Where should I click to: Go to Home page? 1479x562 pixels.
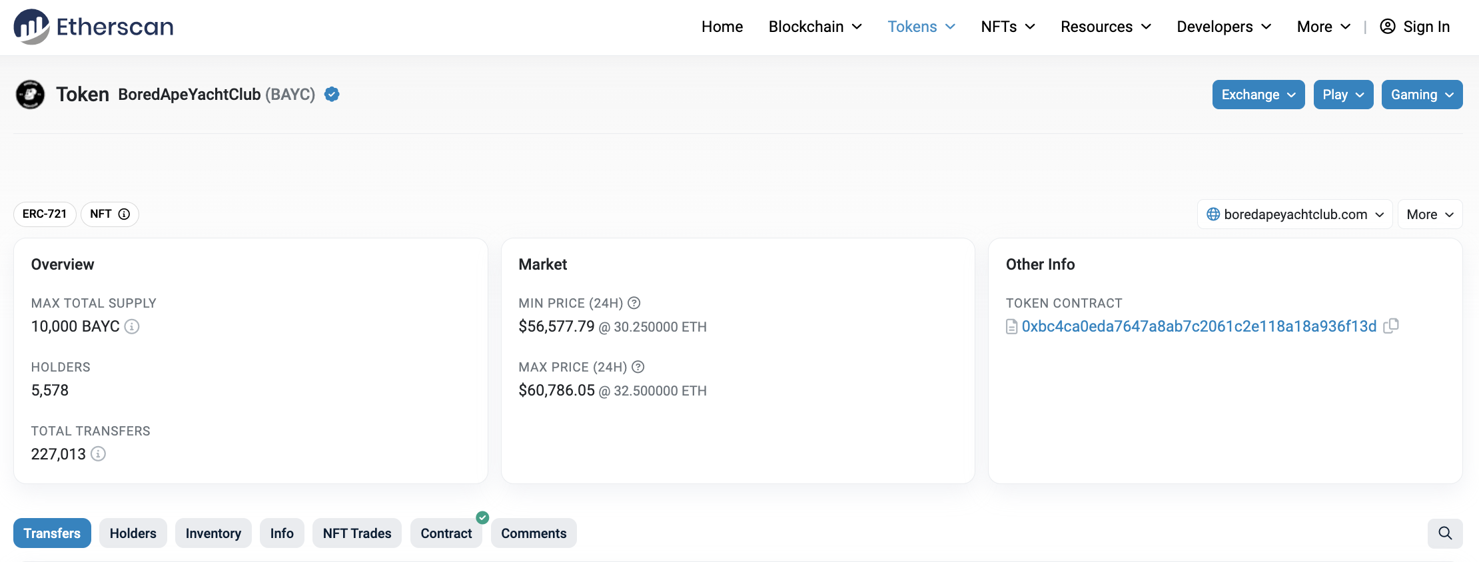(722, 27)
